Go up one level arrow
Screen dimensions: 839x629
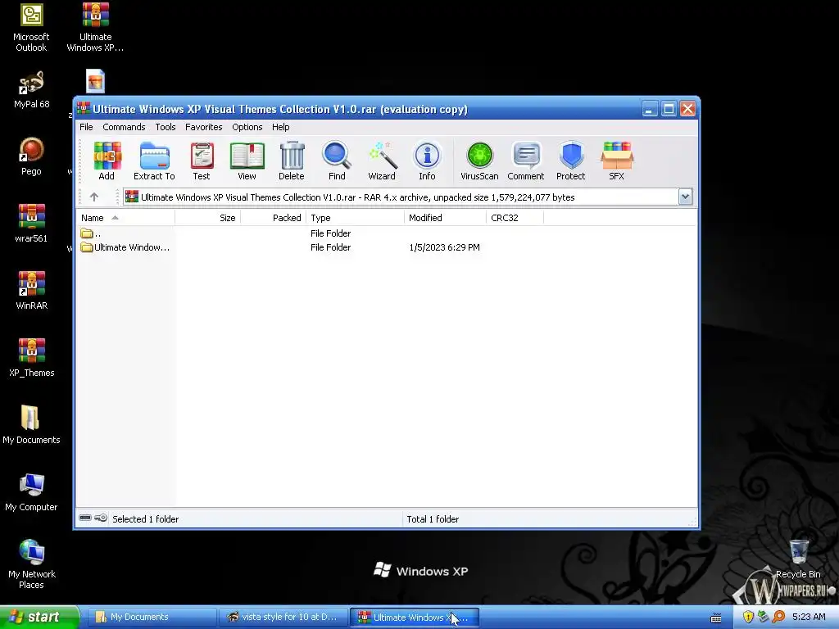[94, 197]
